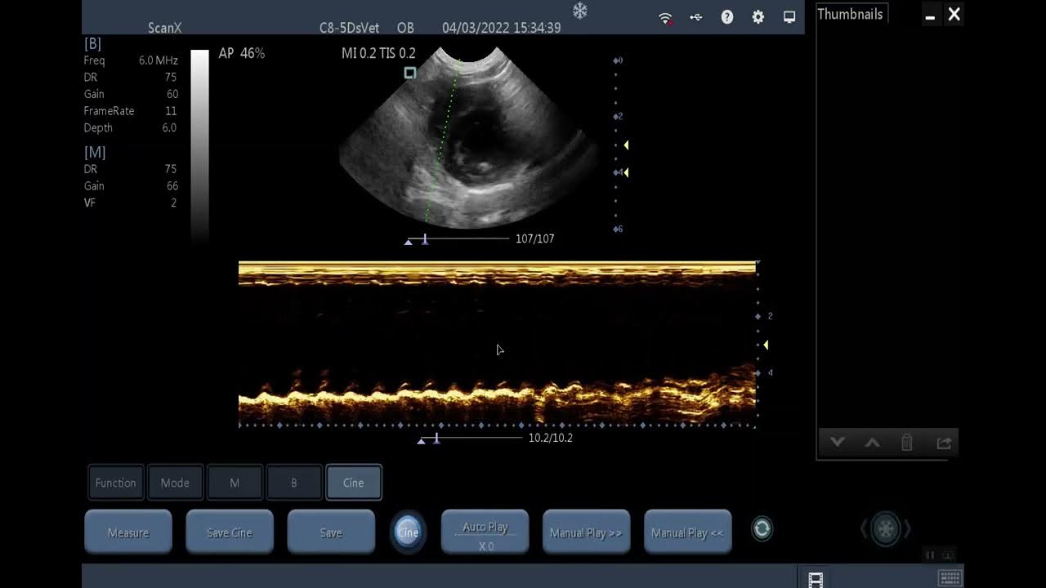Click the Measure button
The height and width of the screenshot is (588, 1046).
(x=128, y=532)
